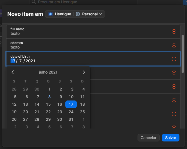Image resolution: width=187 pixels, height=149 pixels.
Task: Choose day 31 in the calendar
Action: 71,119
